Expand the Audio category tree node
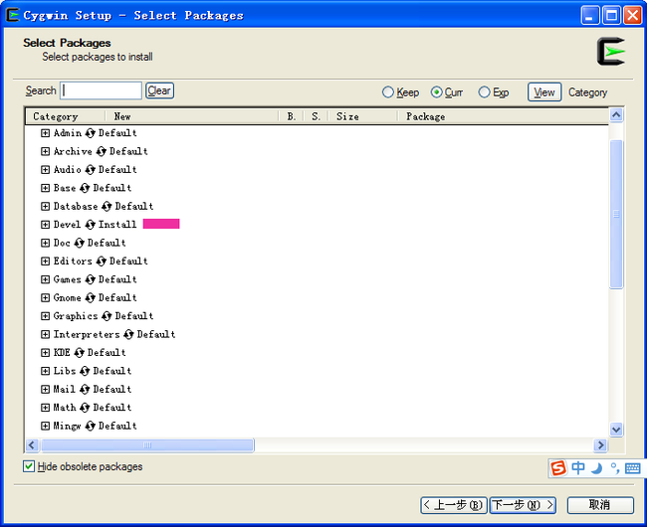 pyautogui.click(x=46, y=170)
